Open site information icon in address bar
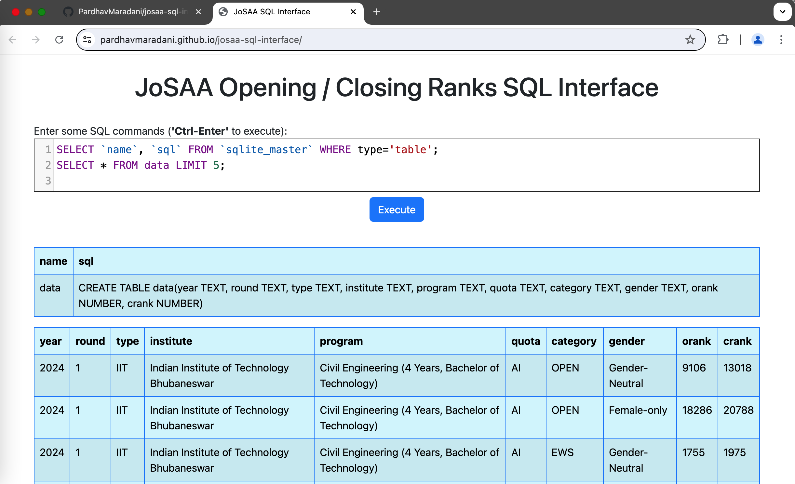 (87, 40)
